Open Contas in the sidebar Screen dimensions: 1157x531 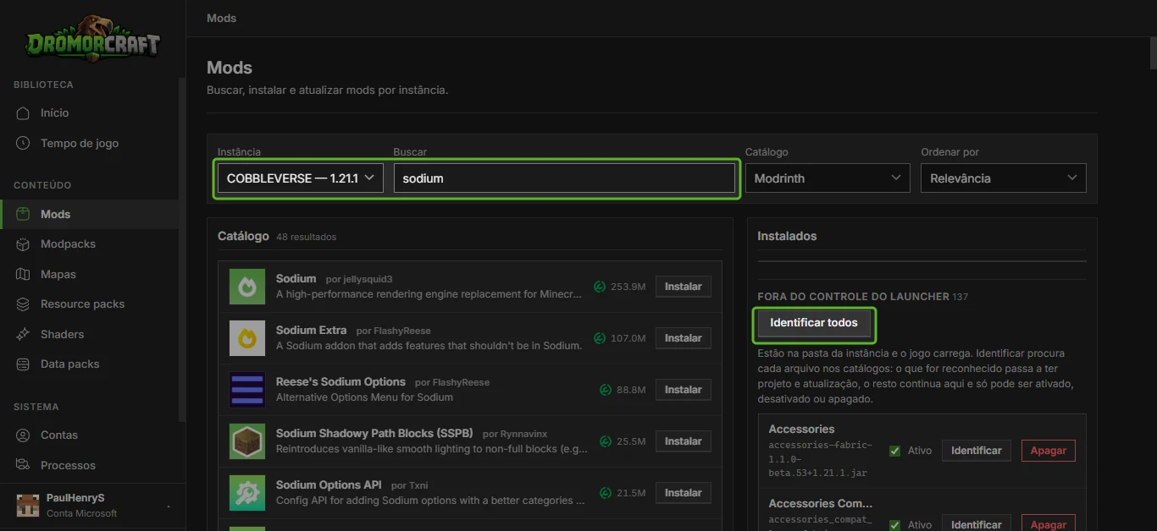(x=89, y=435)
